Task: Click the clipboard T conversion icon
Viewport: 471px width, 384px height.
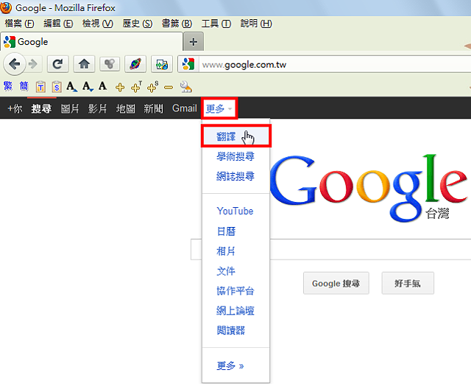Action: (x=40, y=87)
